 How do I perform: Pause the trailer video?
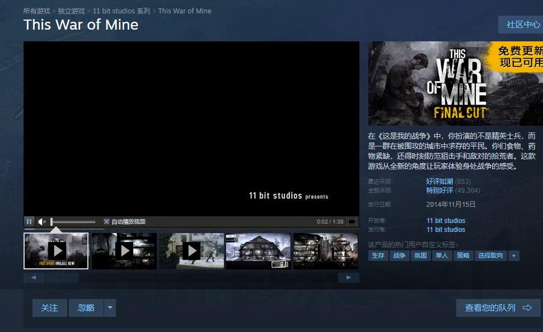click(29, 222)
